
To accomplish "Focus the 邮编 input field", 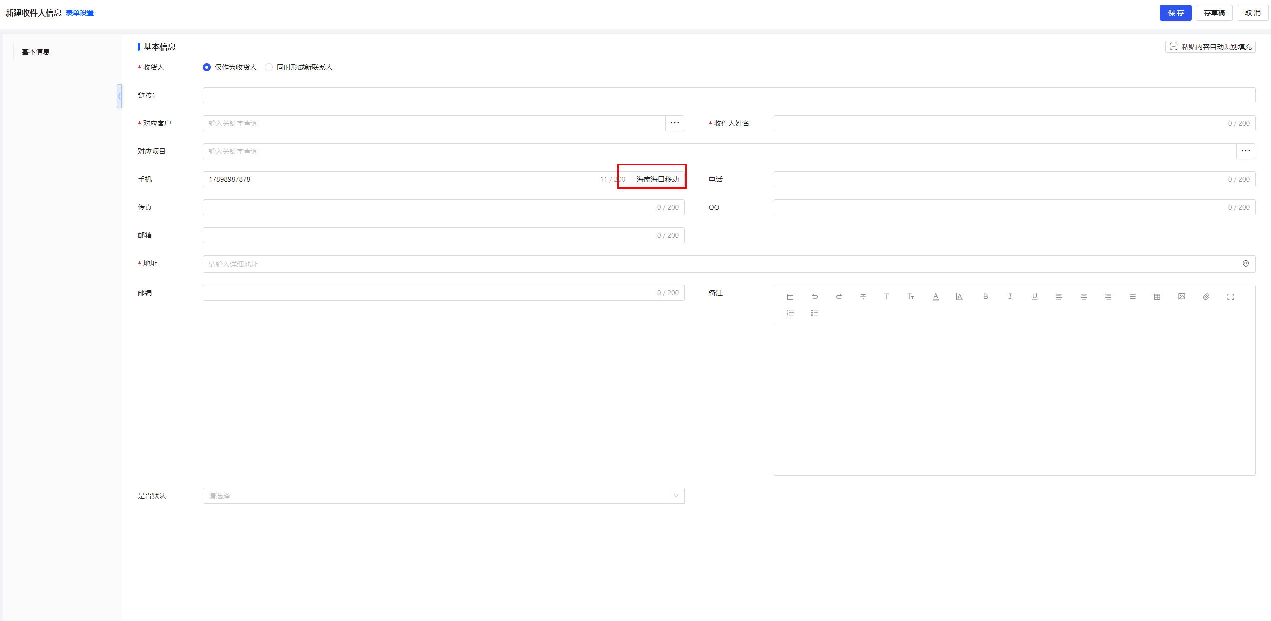I will pos(443,293).
